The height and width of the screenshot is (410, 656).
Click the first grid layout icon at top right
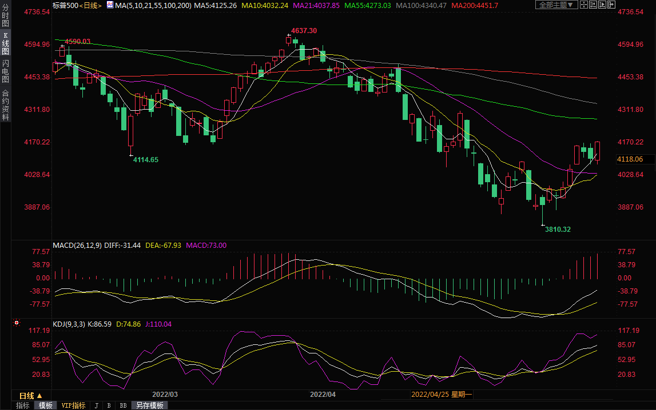coord(585,5)
